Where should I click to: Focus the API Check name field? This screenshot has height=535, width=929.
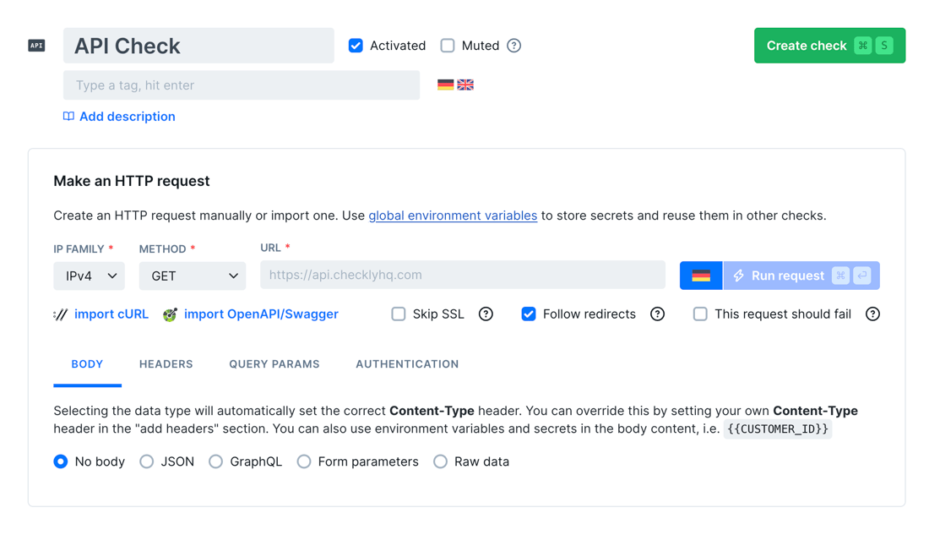pyautogui.click(x=198, y=46)
